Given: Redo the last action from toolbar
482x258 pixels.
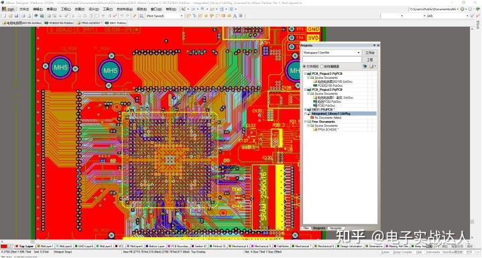Looking at the screenshot, I should click(x=128, y=15).
